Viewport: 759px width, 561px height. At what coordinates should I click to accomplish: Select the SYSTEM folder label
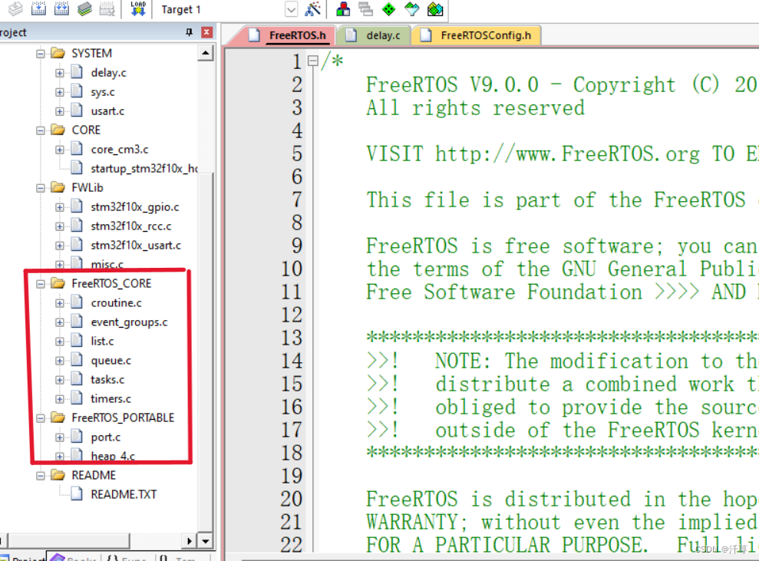pos(91,53)
